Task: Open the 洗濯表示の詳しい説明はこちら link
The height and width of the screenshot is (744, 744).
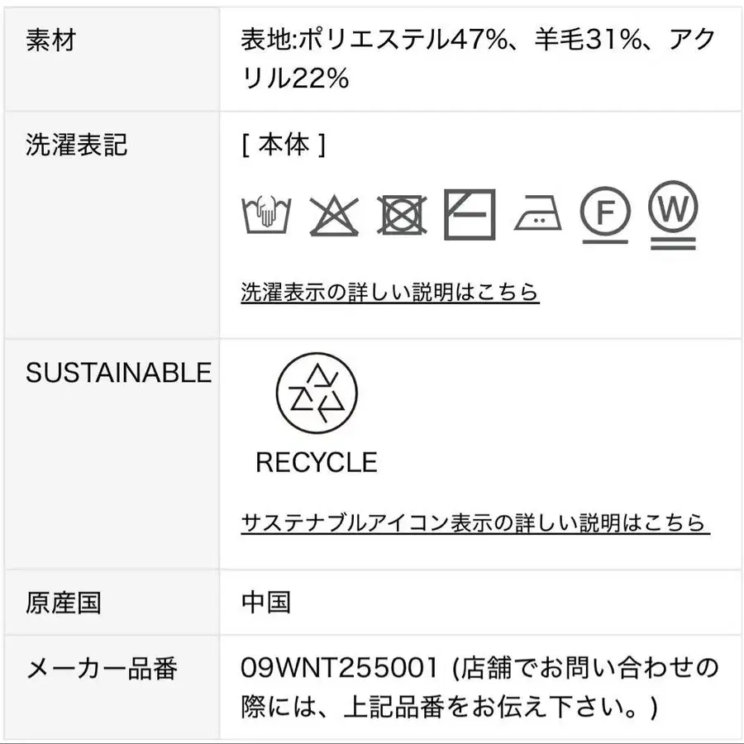Action: click(x=390, y=292)
